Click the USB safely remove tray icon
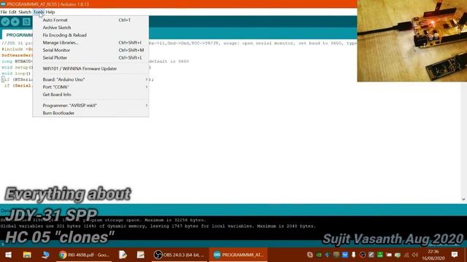Screen dimensions: 467x262 tap(353, 255)
